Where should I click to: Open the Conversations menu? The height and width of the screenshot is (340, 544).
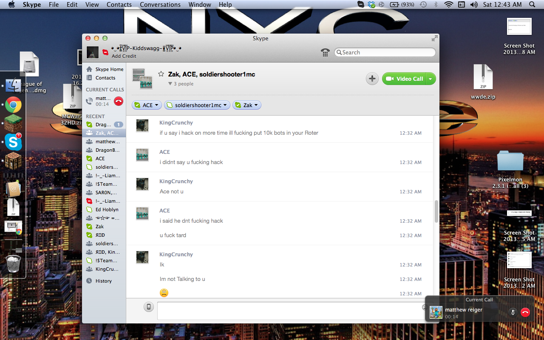[160, 5]
